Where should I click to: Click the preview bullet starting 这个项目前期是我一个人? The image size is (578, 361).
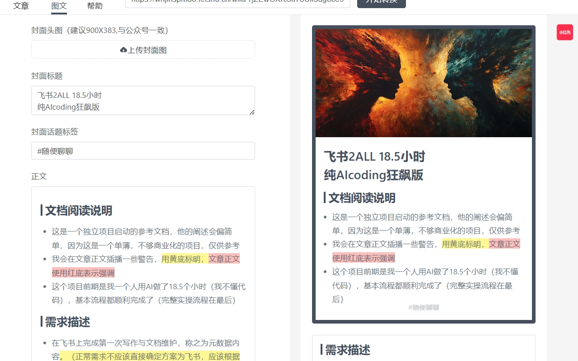(x=425, y=286)
